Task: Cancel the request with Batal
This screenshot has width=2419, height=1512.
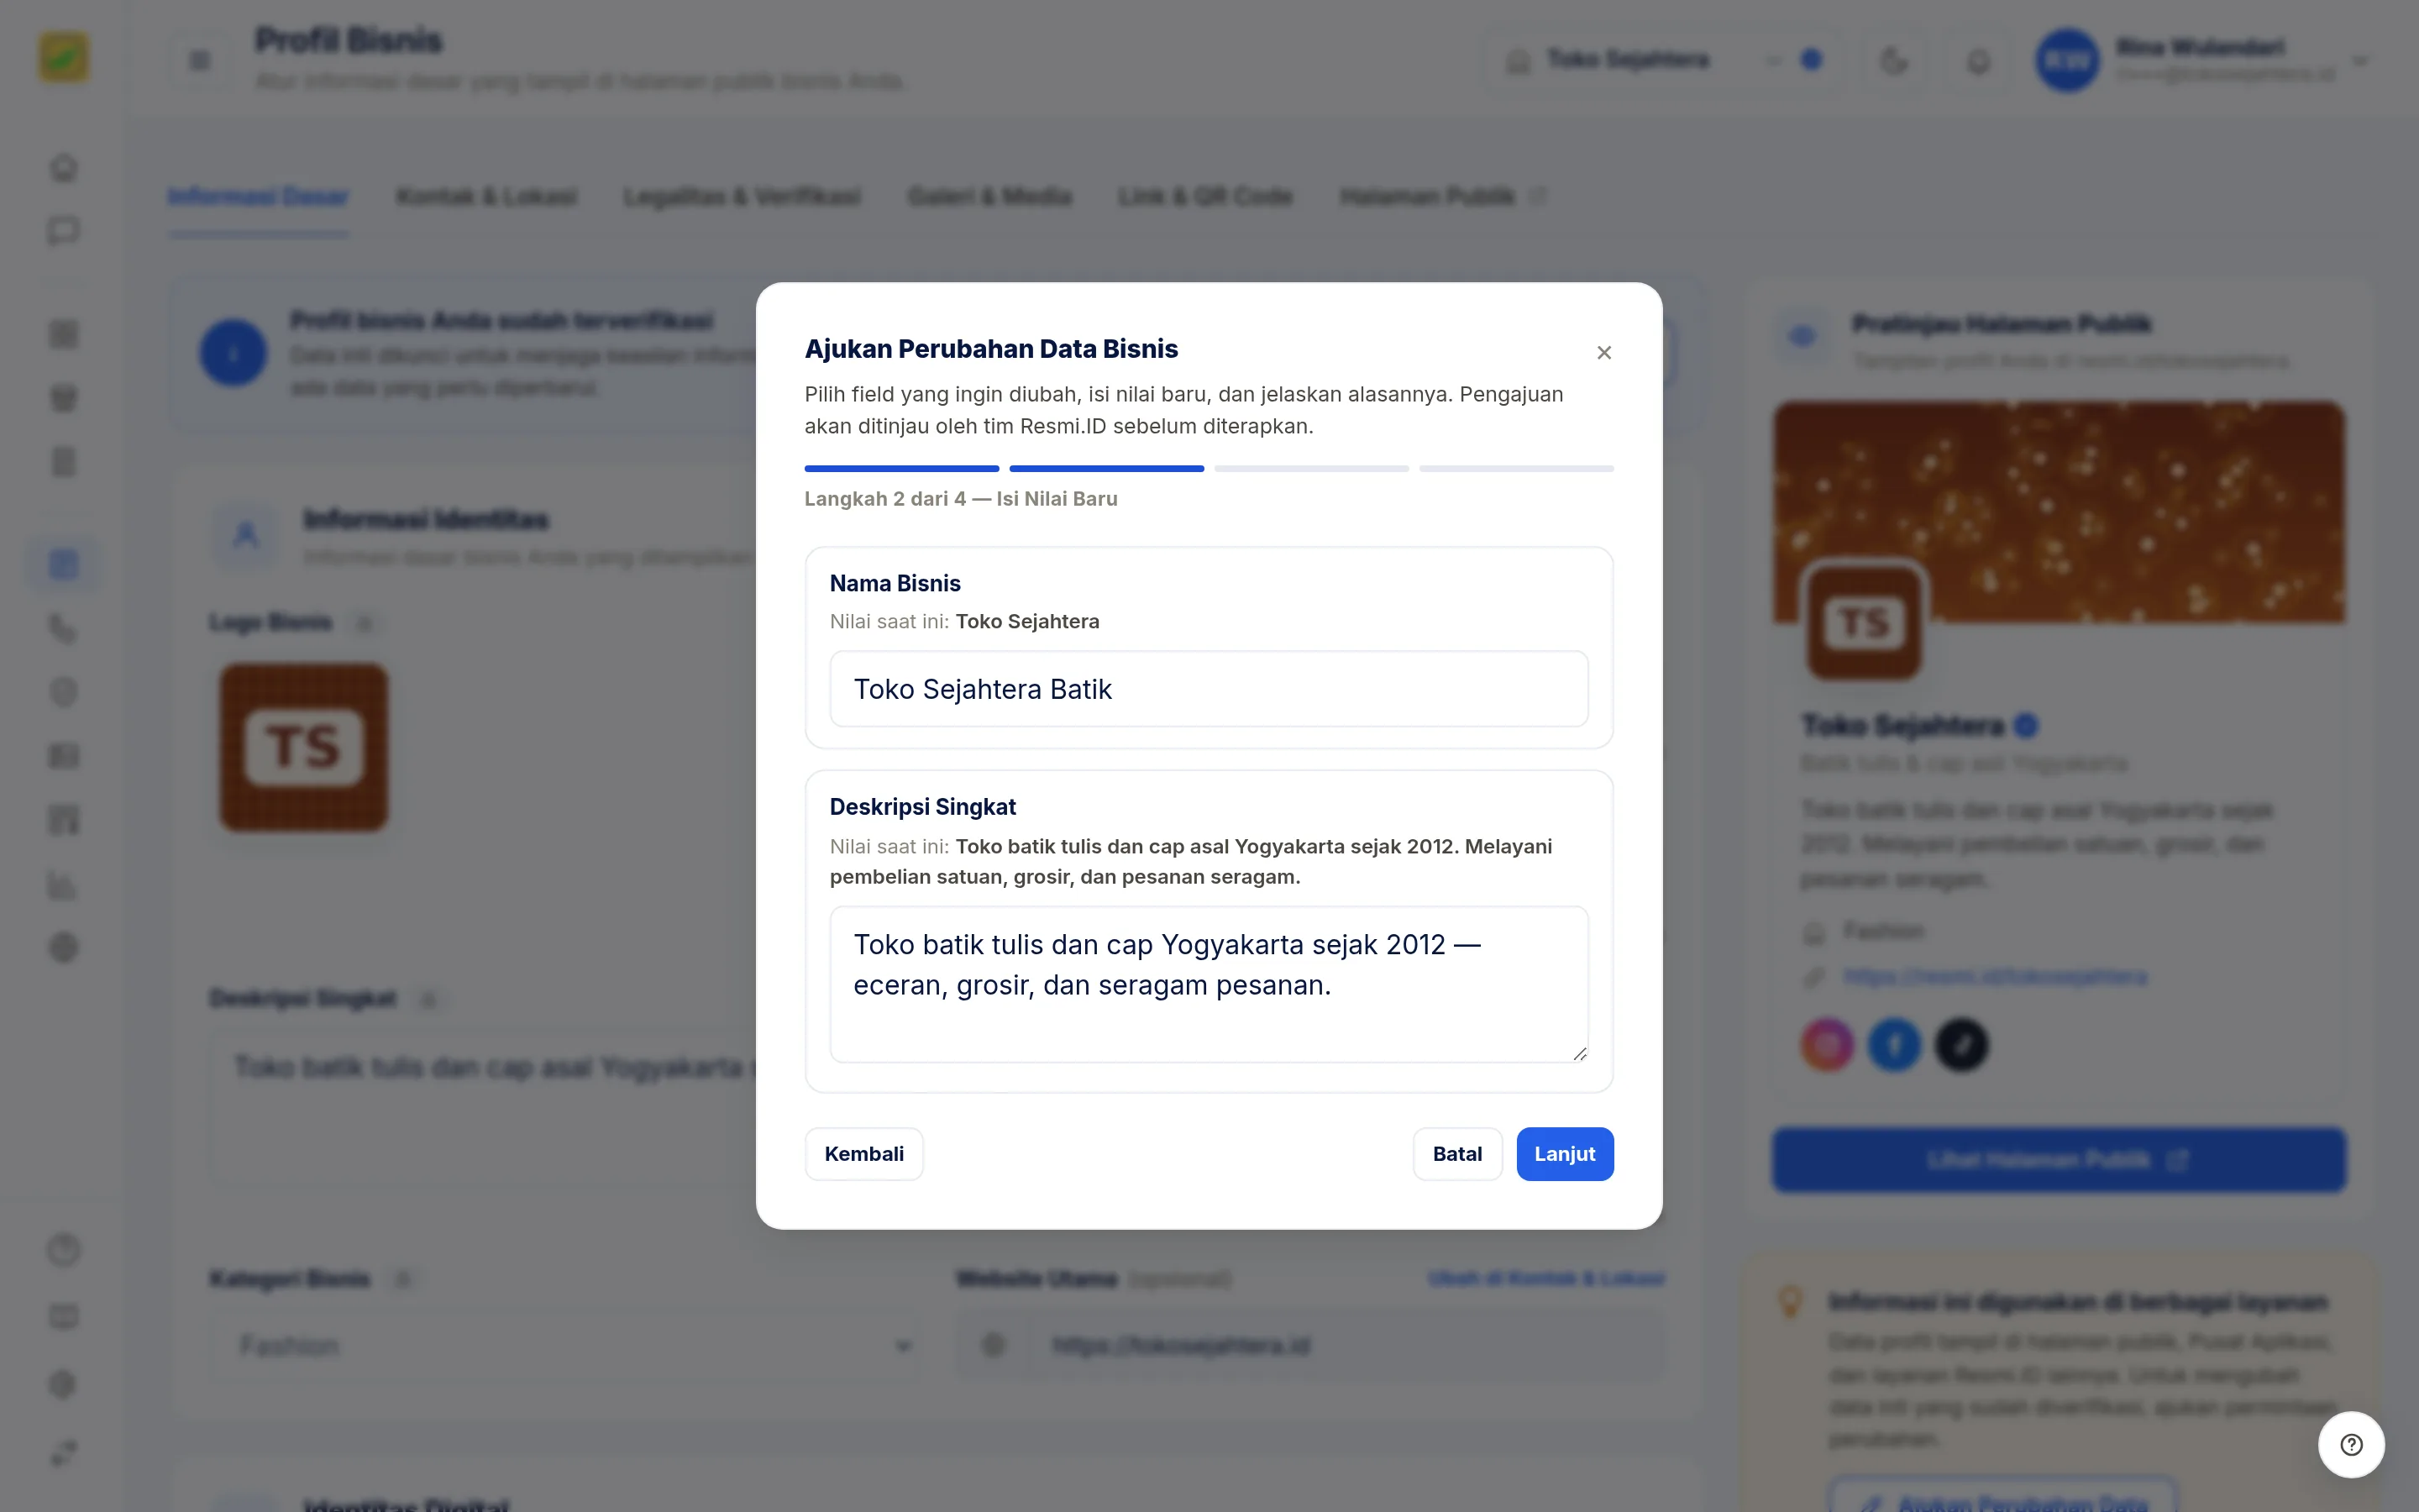Action: (1456, 1153)
